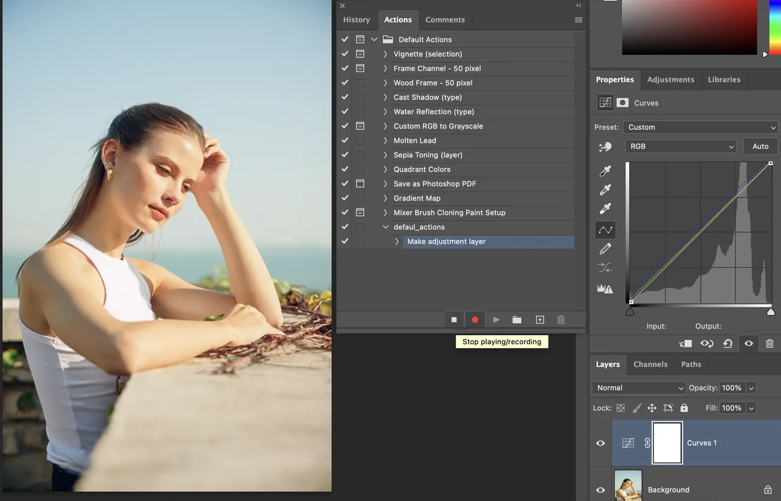The width and height of the screenshot is (781, 501).
Task: Toggle Curves adjustment visibility in Properties
Action: click(x=749, y=344)
